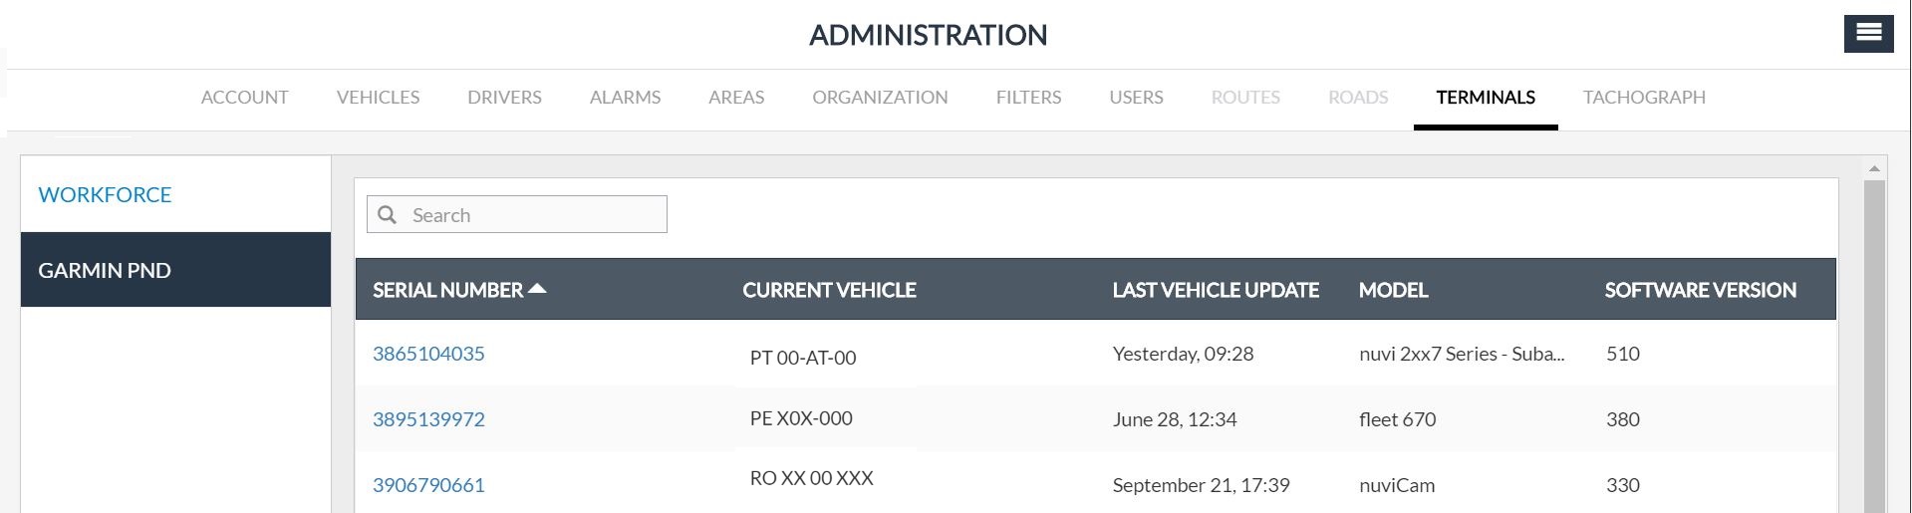Open the Vehicles tab

pos(378,98)
